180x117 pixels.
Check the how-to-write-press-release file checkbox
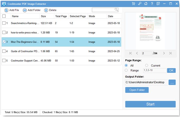pos(4,32)
